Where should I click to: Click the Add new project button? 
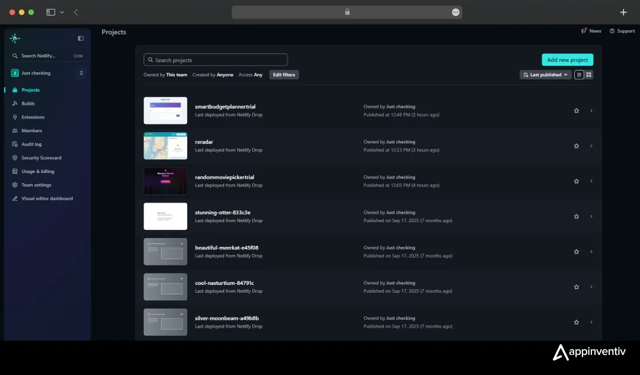(x=567, y=60)
